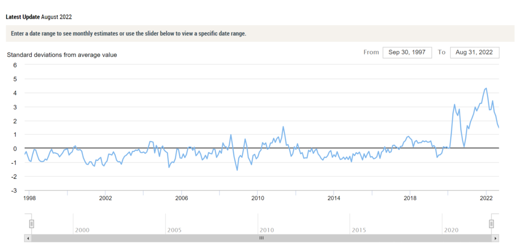The height and width of the screenshot is (252, 527).
Task: Click the 2022 label on the chart x-axis
Action: click(x=486, y=198)
